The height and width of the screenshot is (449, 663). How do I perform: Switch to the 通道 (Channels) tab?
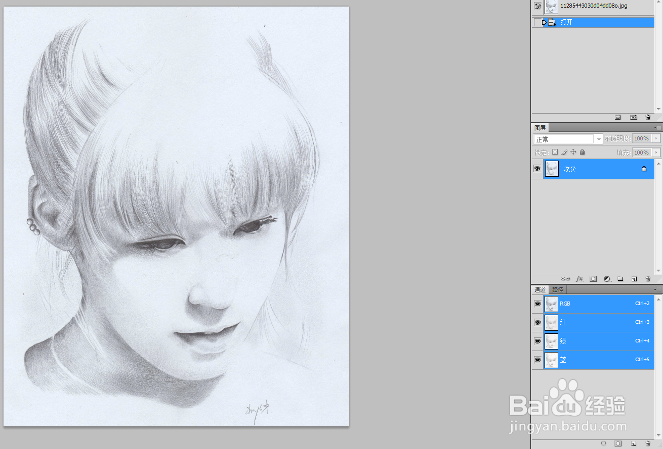click(x=541, y=290)
